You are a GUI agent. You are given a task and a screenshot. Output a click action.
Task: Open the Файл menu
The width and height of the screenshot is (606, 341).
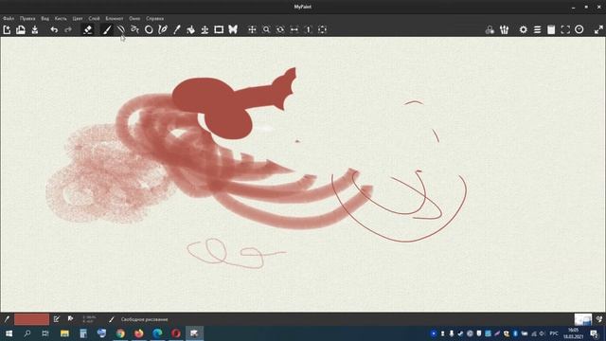pyautogui.click(x=9, y=18)
